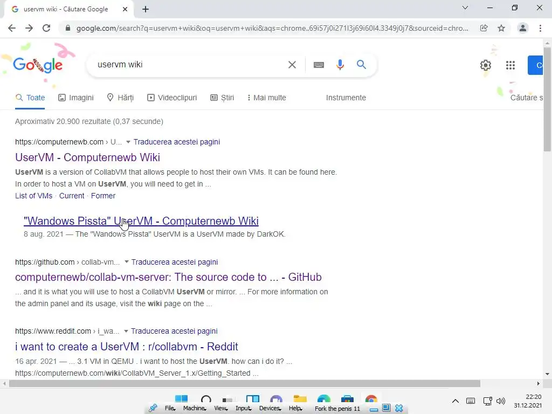552x414 pixels.
Task: Open a new browser tab
Action: click(x=146, y=9)
